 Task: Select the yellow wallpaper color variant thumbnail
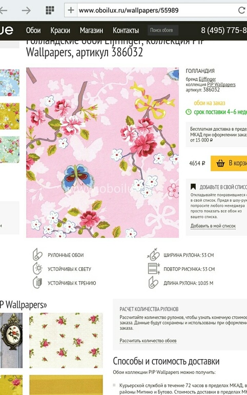10,116
